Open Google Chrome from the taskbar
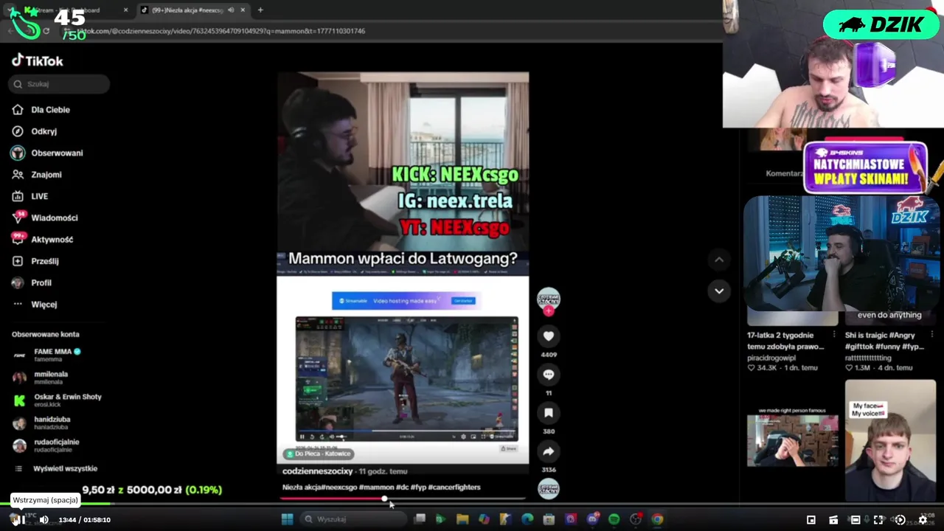 (657, 519)
